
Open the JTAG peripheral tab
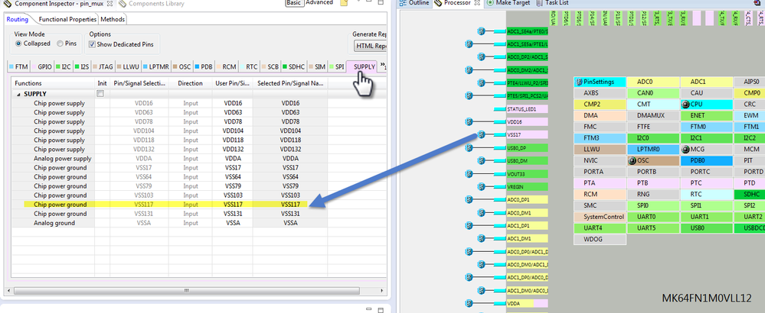(102, 66)
